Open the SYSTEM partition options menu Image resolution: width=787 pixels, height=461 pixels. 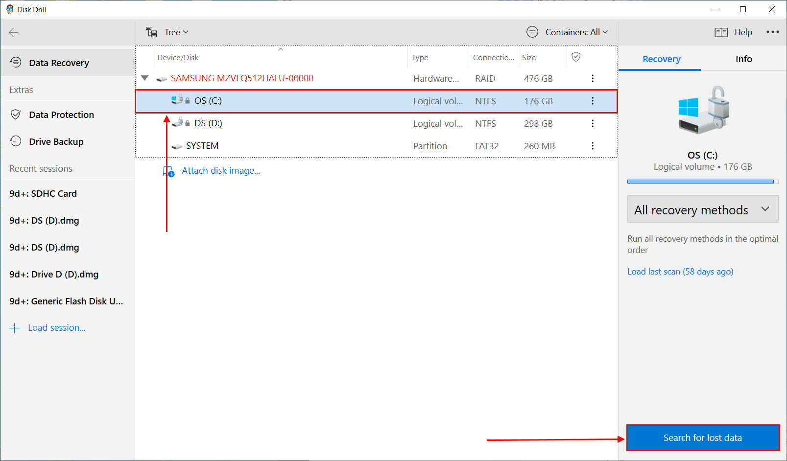593,146
